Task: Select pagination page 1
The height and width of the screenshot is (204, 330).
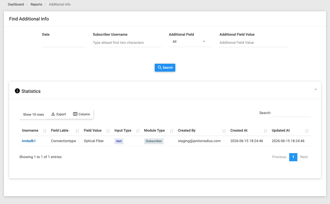Action: pyautogui.click(x=293, y=157)
